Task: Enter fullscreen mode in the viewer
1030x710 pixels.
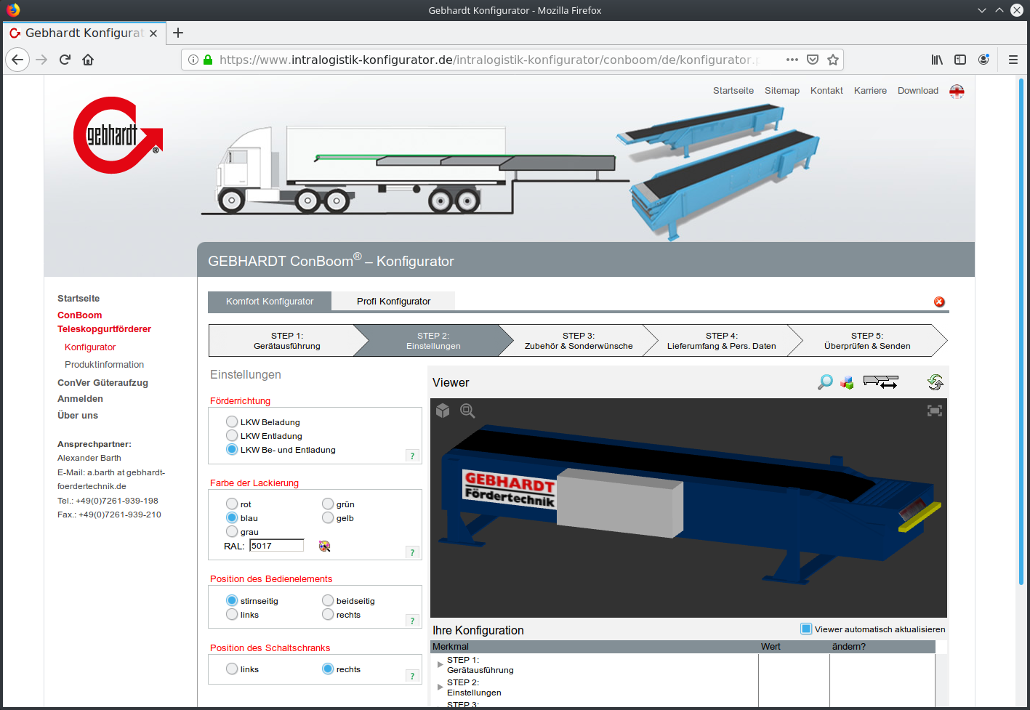Action: tap(935, 411)
